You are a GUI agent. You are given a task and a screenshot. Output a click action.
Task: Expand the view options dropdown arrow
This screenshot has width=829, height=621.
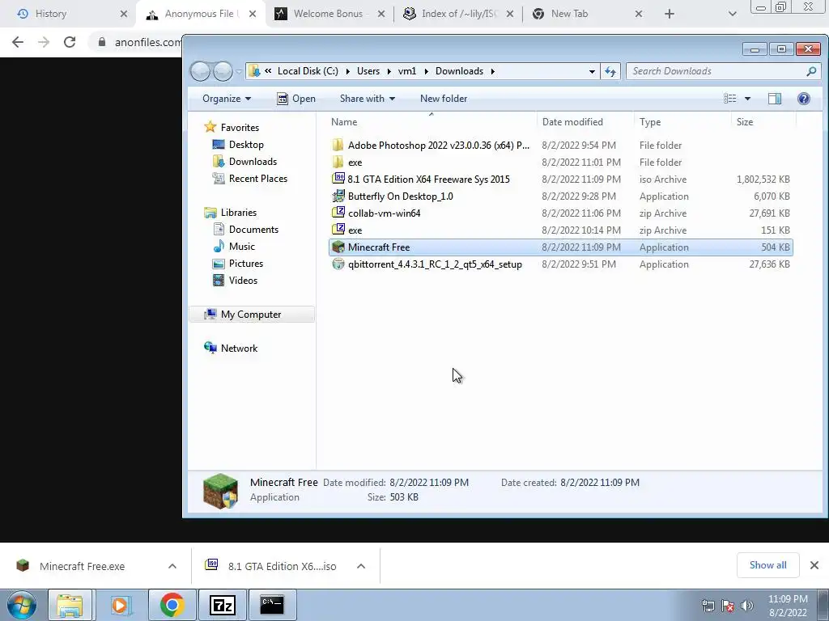(x=747, y=99)
